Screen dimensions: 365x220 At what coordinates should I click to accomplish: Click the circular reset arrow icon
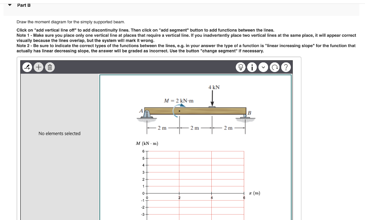click(x=274, y=67)
